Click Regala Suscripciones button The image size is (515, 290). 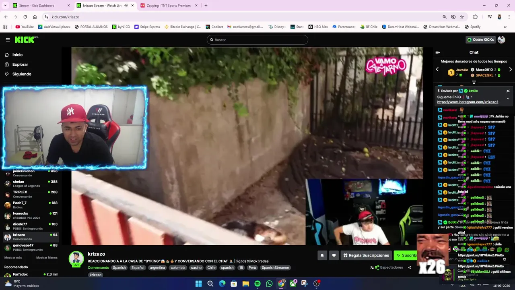click(366, 255)
